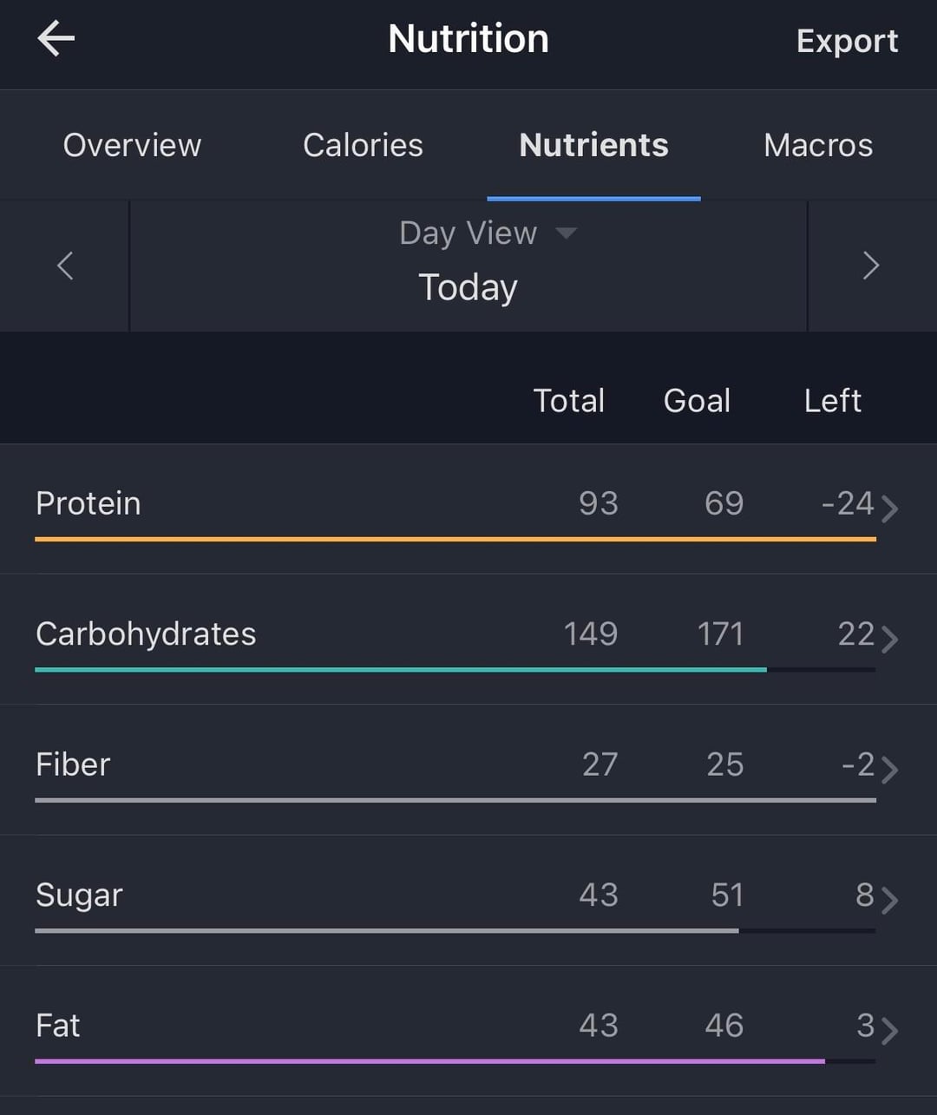This screenshot has width=937, height=1115.
Task: Go to the next day arrow
Action: [871, 266]
